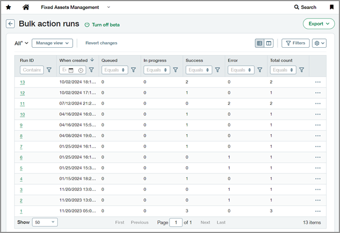Click the page number input field
The width and height of the screenshot is (340, 233).
[x=177, y=222]
